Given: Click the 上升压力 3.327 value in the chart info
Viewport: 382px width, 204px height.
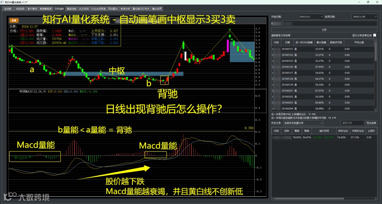Looking at the screenshot, I should (114, 31).
